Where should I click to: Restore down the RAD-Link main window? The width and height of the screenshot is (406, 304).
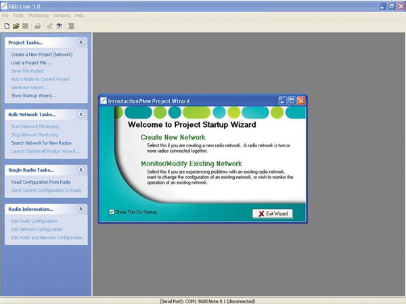pos(392,6)
